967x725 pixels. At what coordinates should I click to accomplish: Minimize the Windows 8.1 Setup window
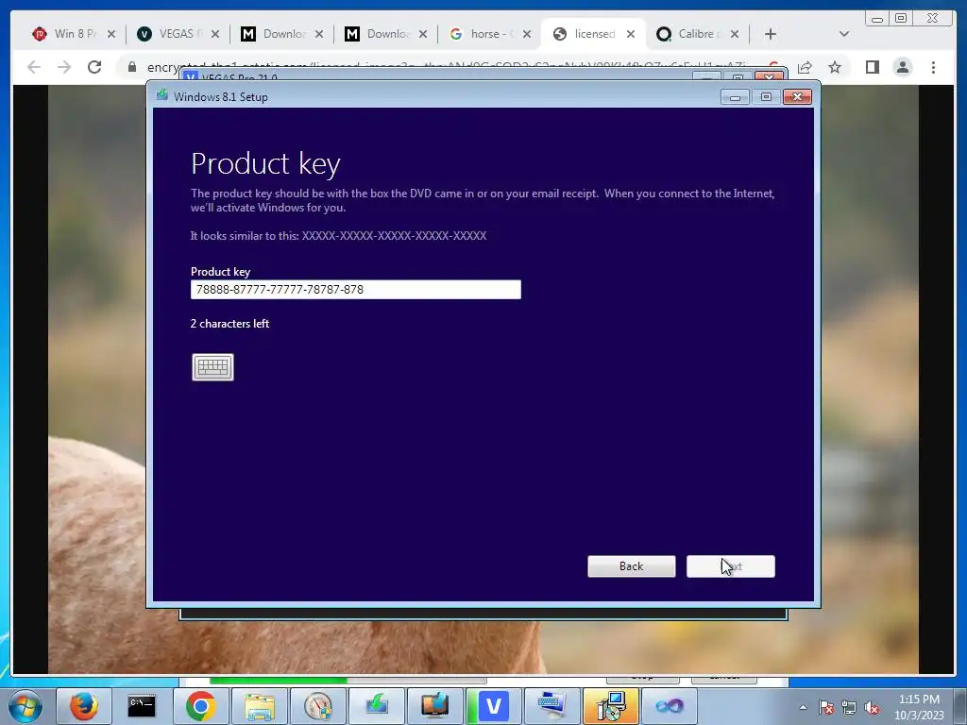pyautogui.click(x=735, y=97)
